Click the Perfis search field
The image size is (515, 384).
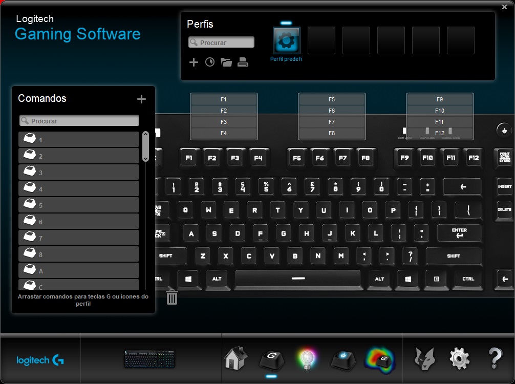pyautogui.click(x=221, y=42)
